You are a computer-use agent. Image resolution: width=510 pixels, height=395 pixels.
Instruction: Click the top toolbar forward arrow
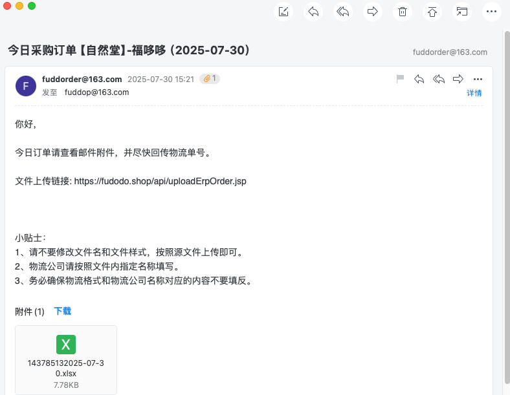(373, 12)
